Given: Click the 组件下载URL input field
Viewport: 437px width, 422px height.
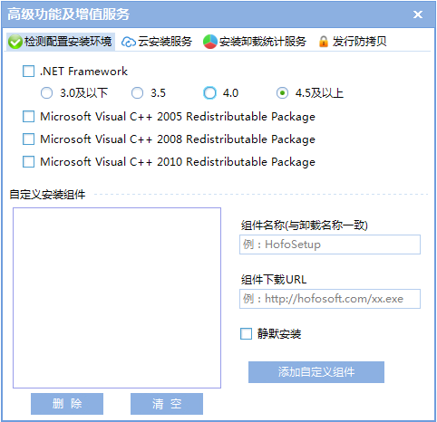Looking at the screenshot, I should [x=330, y=299].
